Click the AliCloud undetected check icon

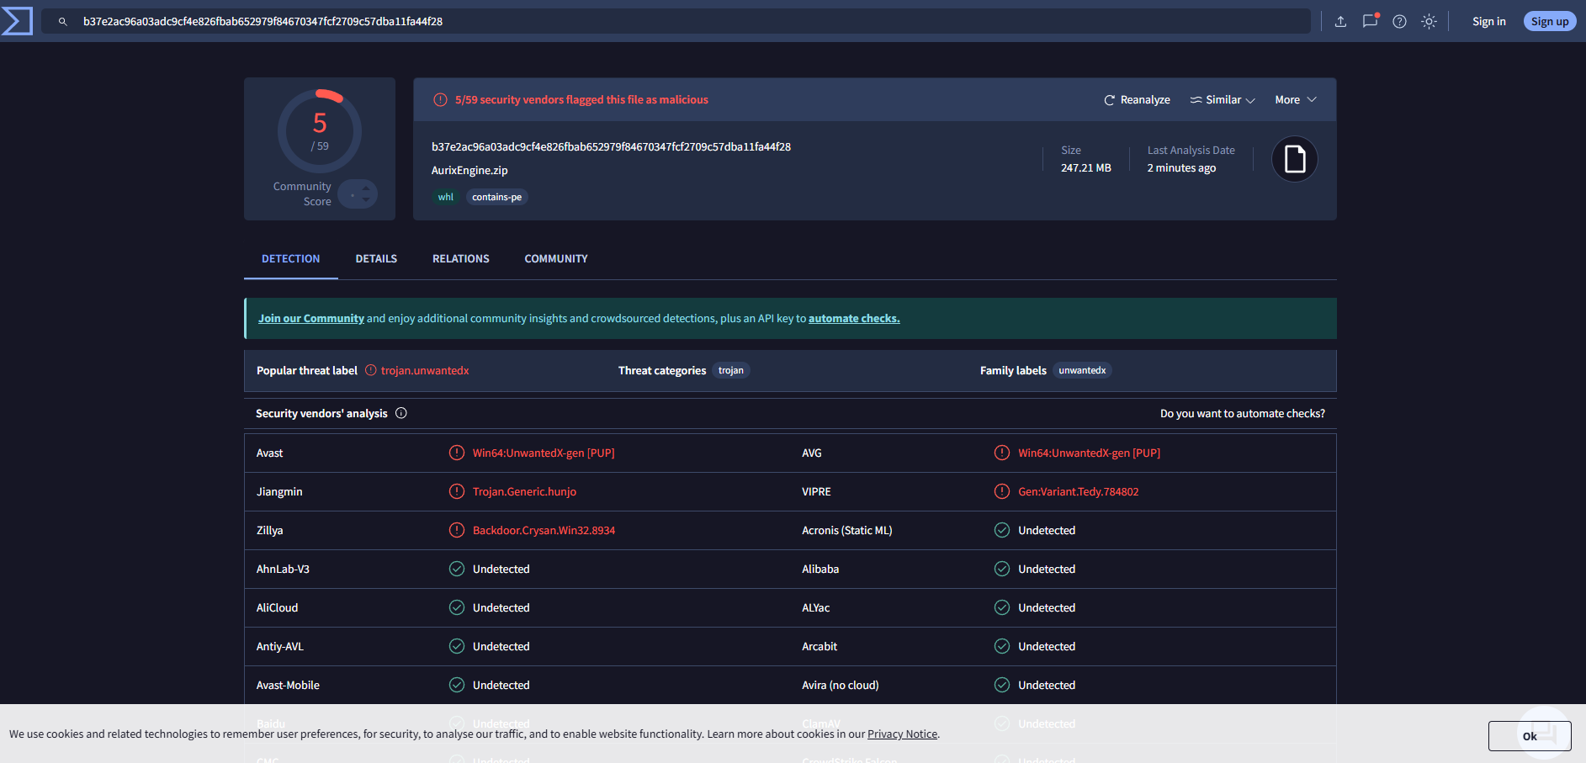coord(457,607)
